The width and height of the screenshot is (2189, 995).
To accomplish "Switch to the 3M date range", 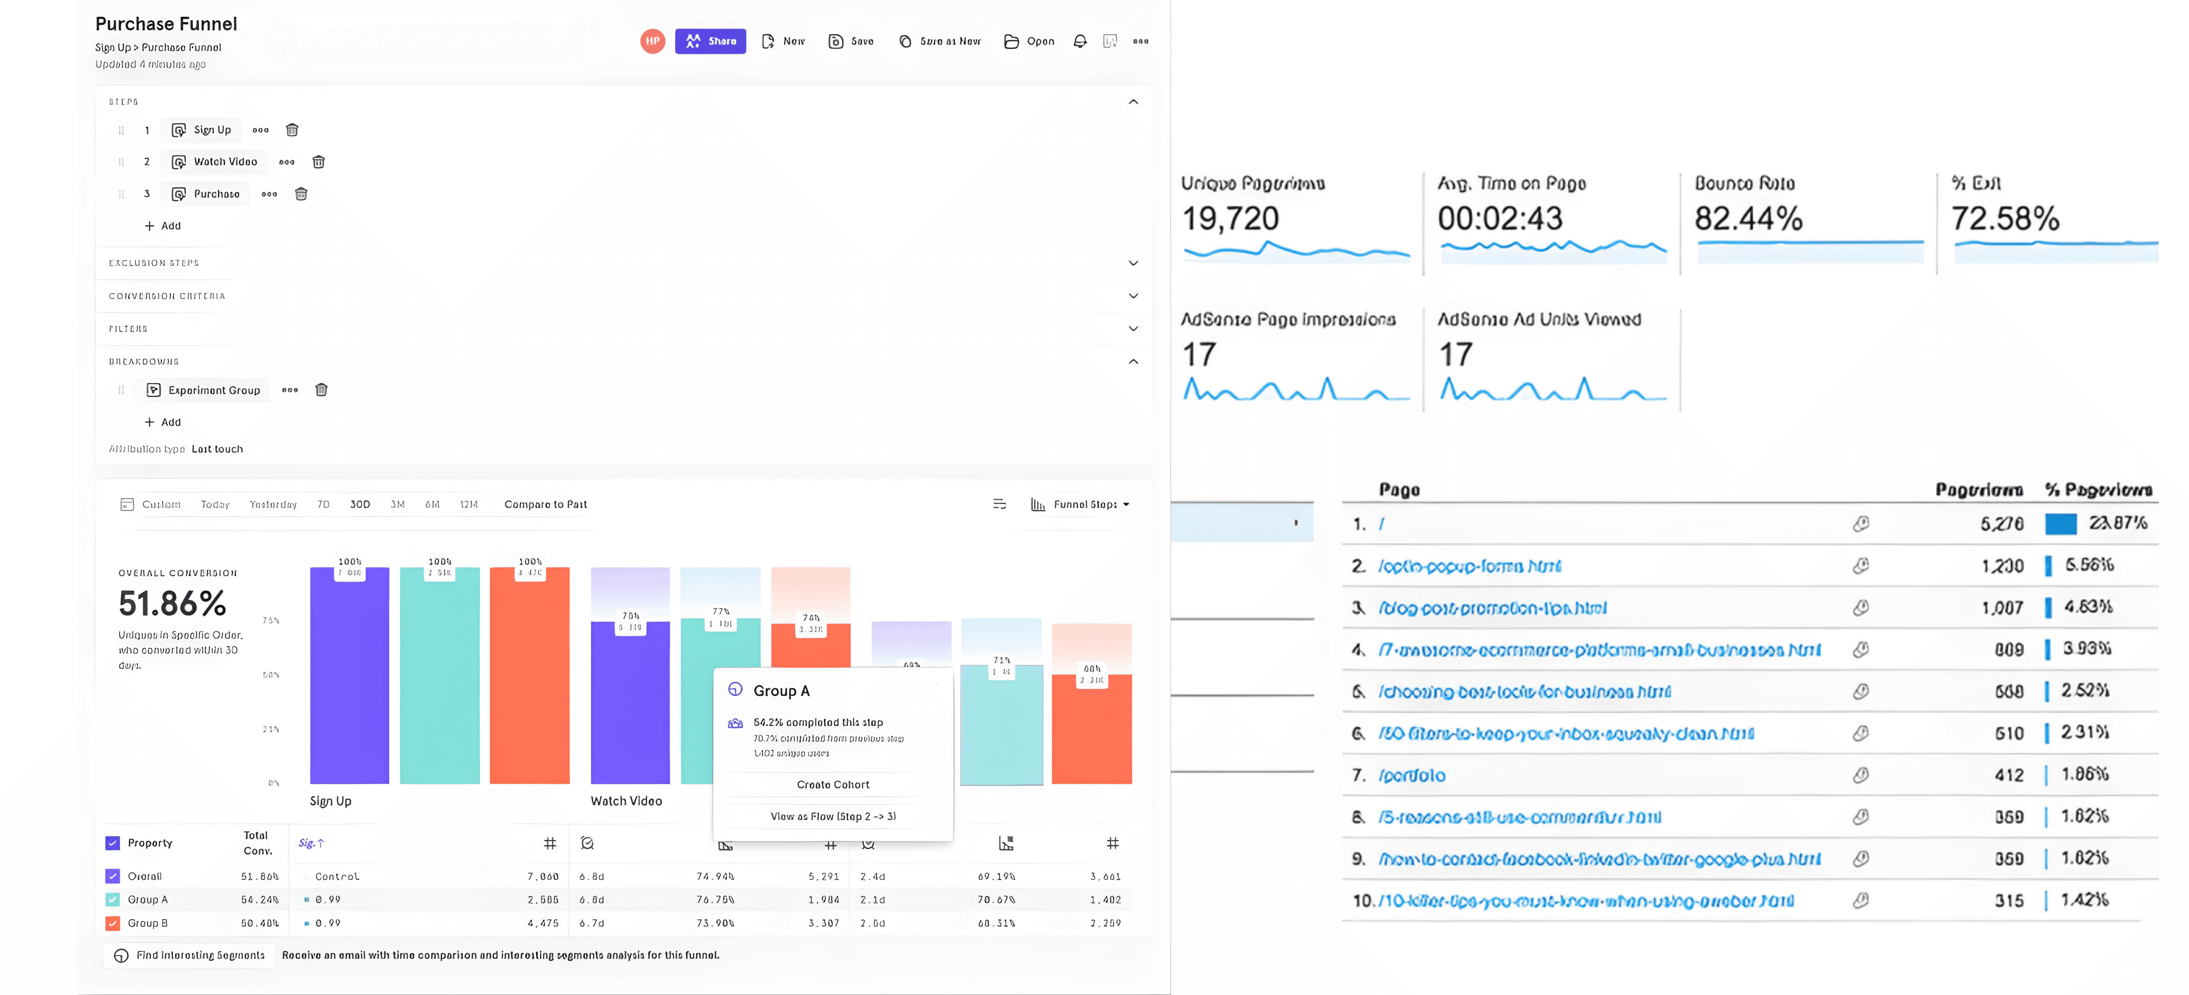I will click(x=397, y=504).
